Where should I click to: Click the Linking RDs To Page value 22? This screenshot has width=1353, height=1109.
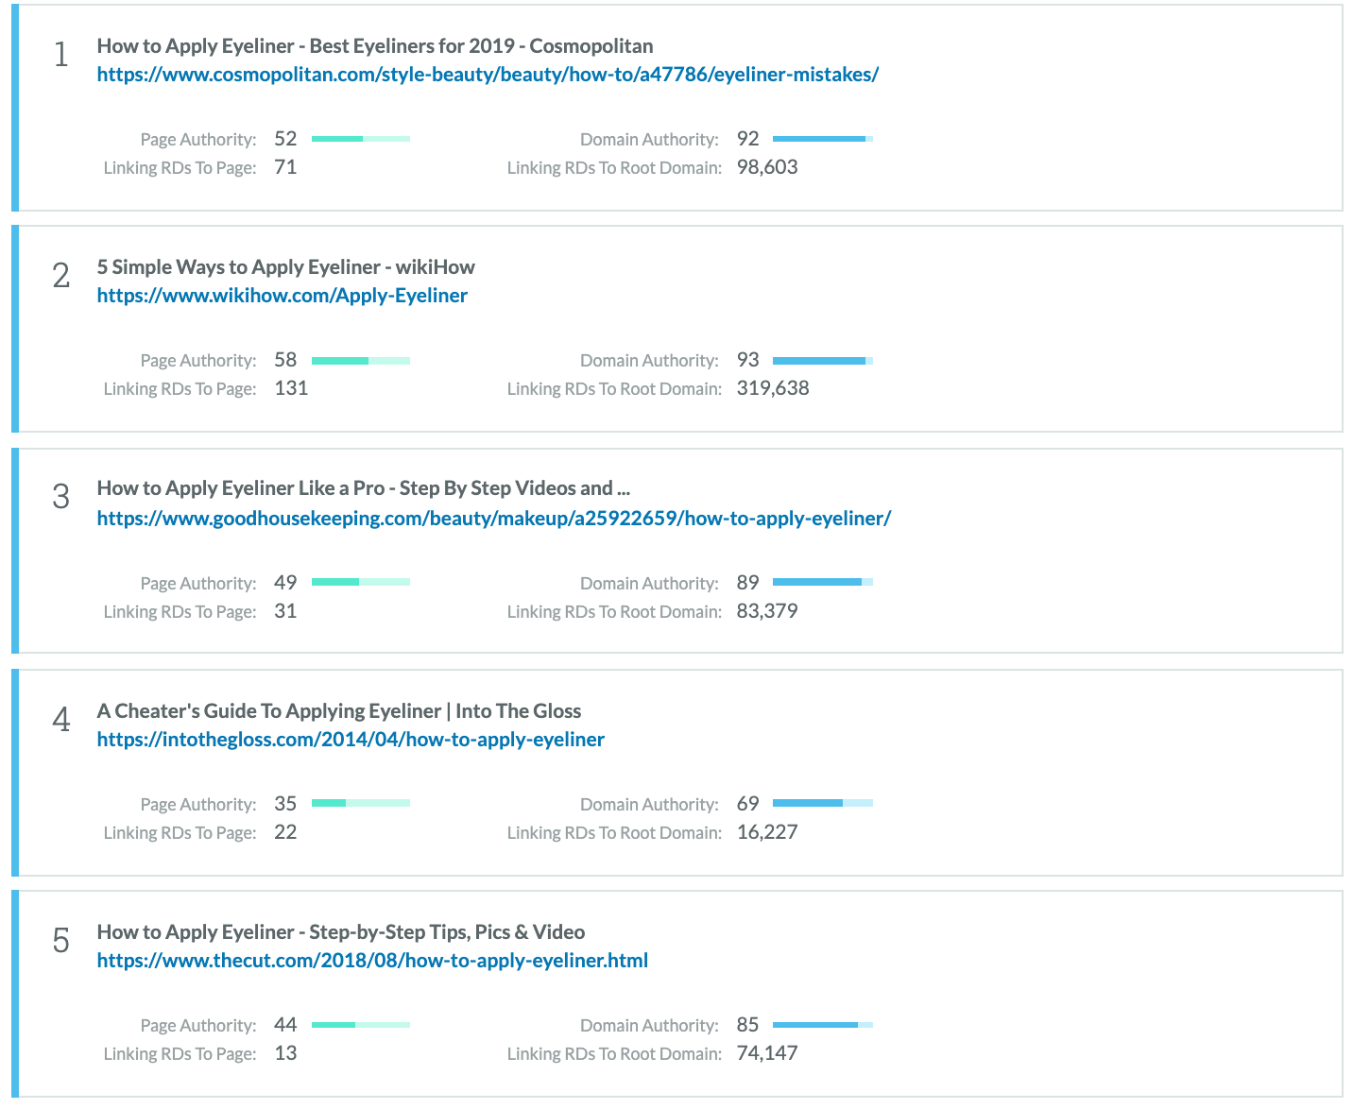pyautogui.click(x=285, y=832)
